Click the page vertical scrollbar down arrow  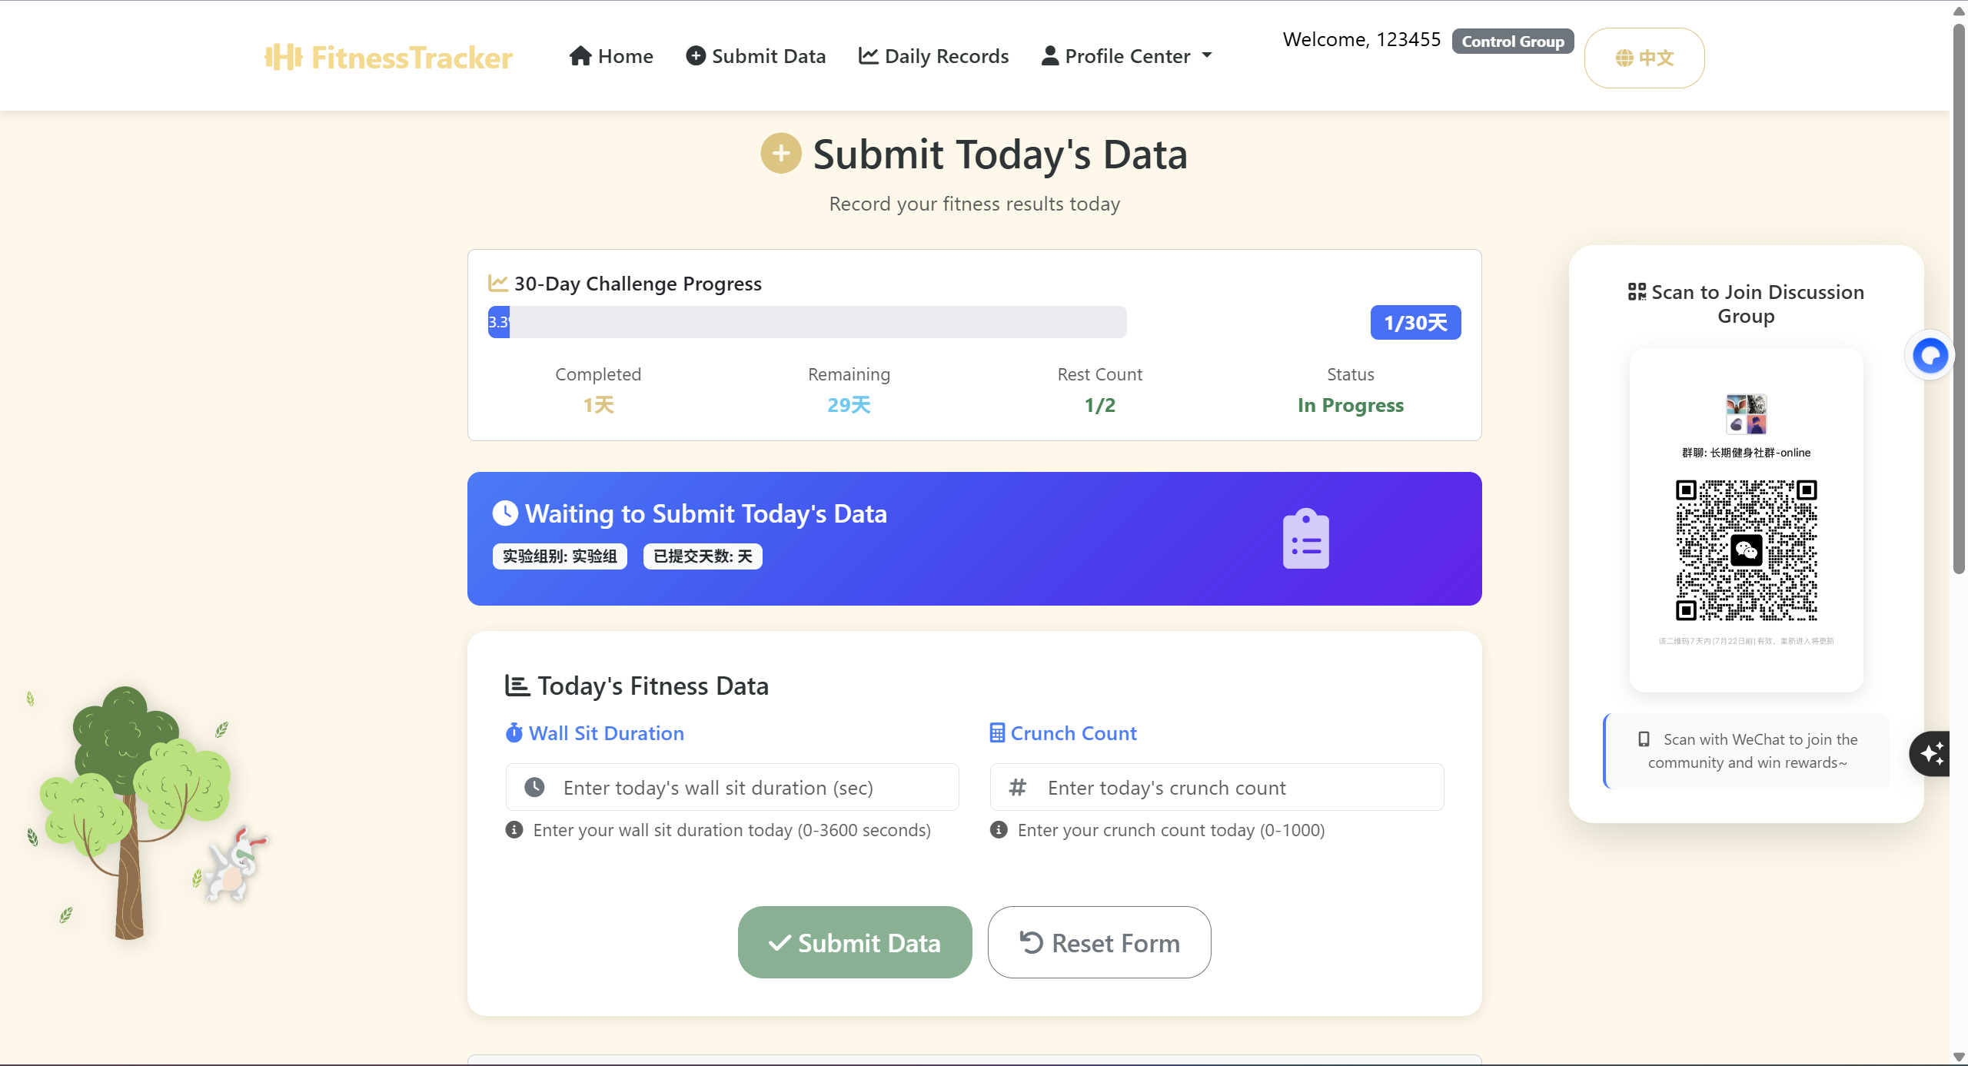(1959, 1057)
